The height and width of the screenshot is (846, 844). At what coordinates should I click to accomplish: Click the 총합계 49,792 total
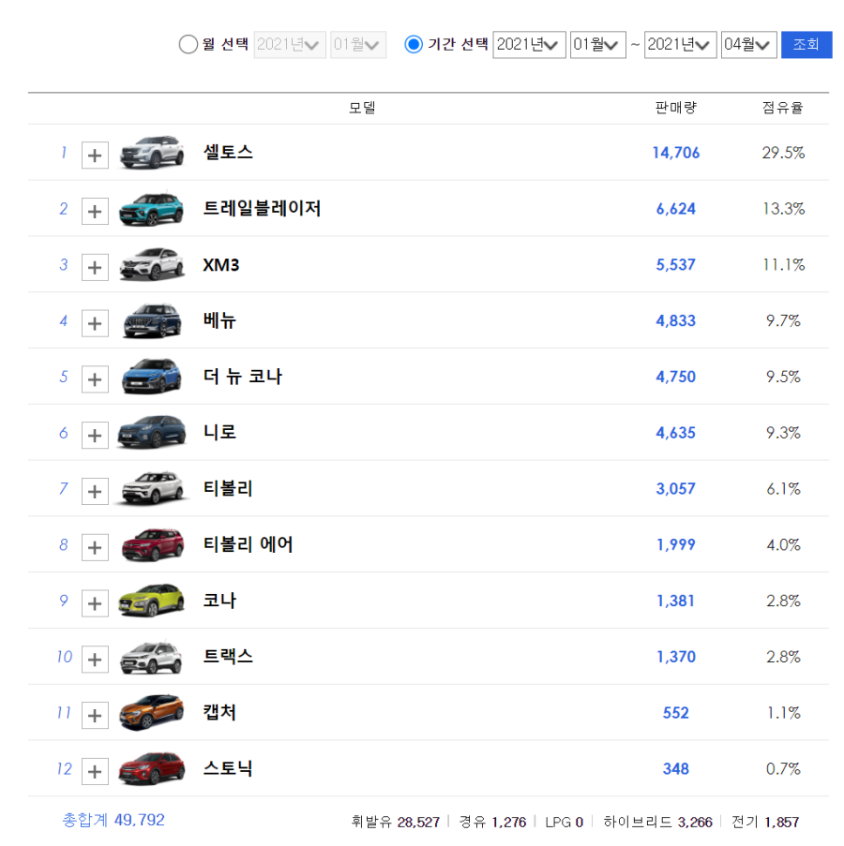pyautogui.click(x=113, y=820)
